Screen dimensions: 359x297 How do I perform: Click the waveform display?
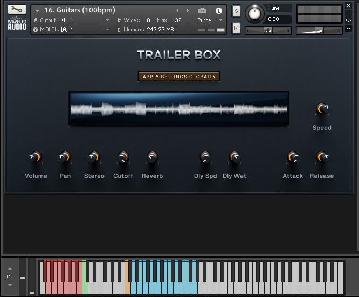click(179, 108)
